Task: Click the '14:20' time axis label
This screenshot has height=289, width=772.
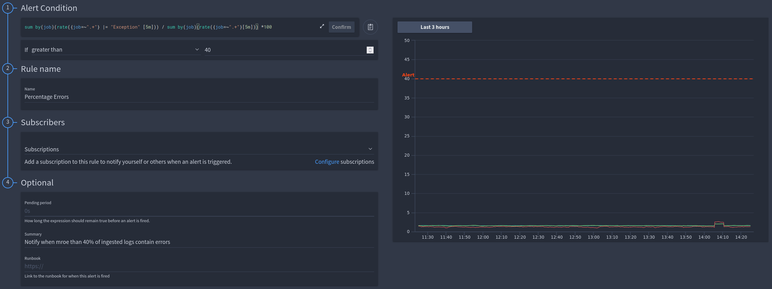Action: point(741,237)
